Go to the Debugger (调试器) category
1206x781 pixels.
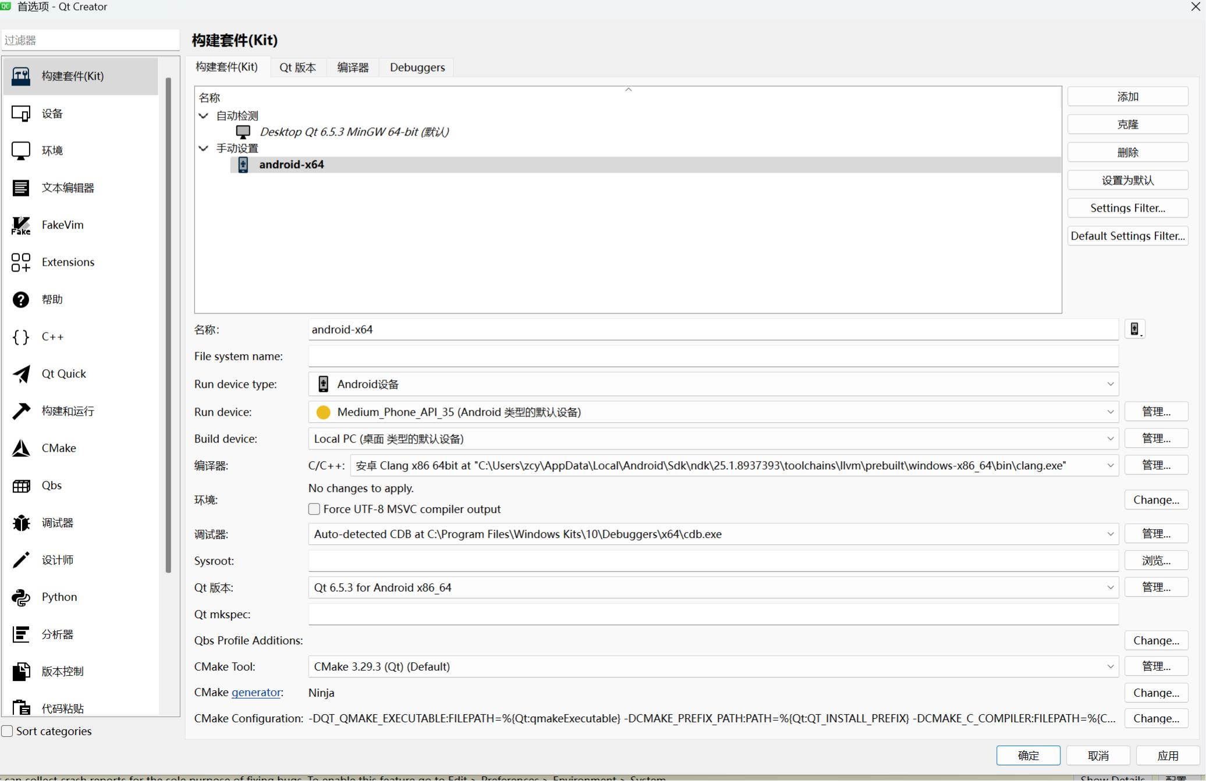tap(57, 523)
